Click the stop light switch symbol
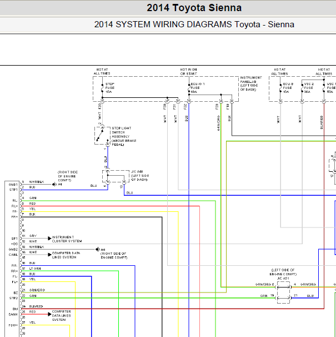 [x=102, y=136]
